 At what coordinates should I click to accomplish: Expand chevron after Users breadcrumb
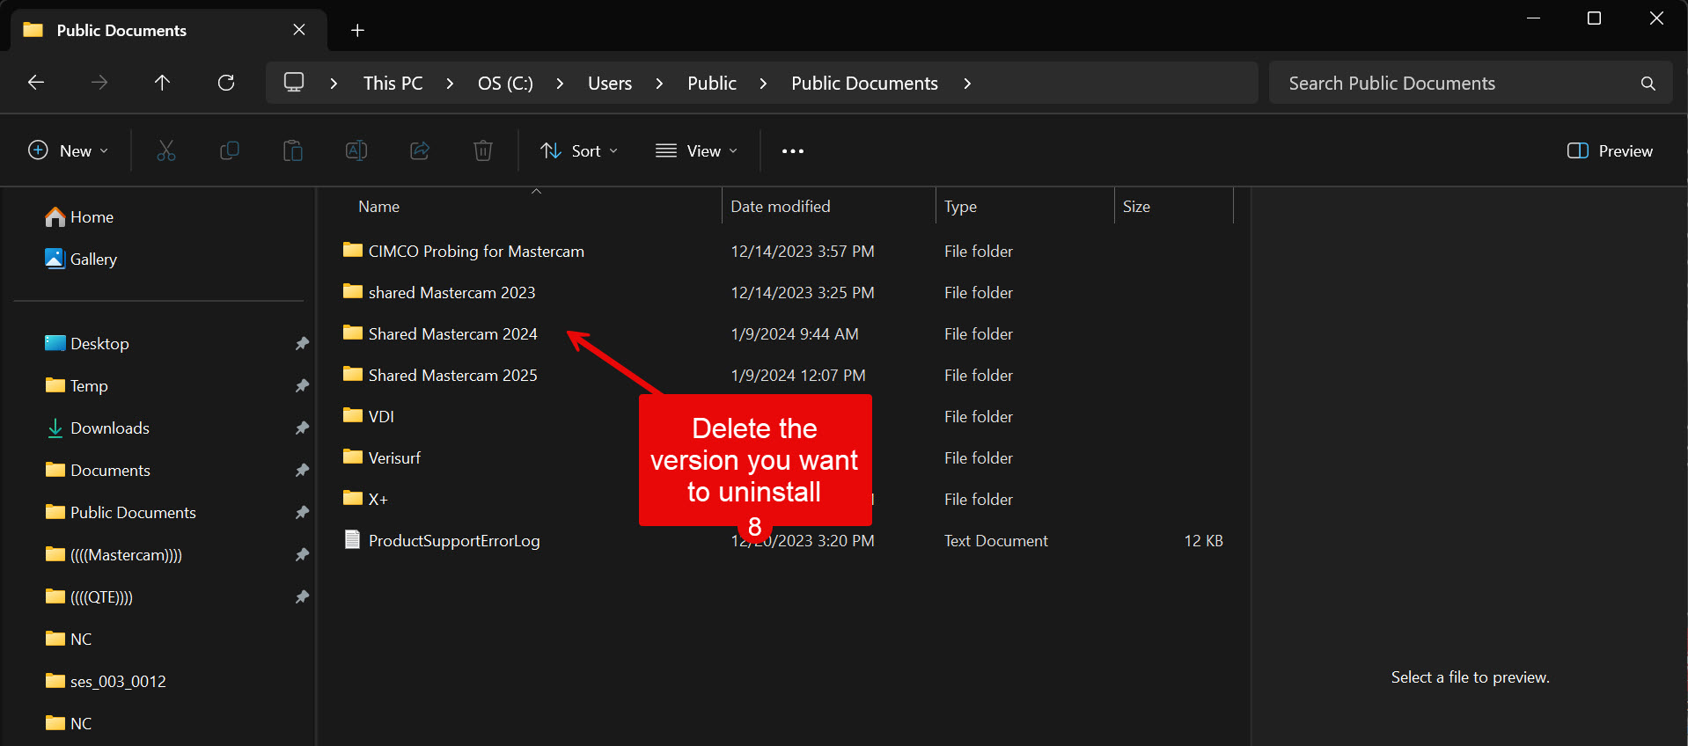pyautogui.click(x=659, y=84)
